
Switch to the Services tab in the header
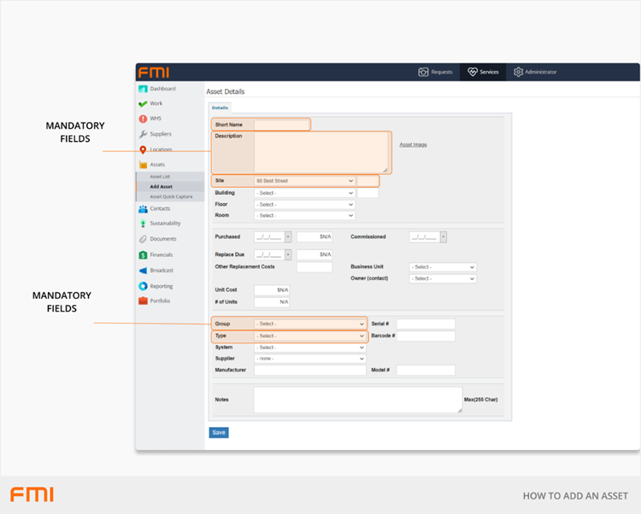pos(482,73)
